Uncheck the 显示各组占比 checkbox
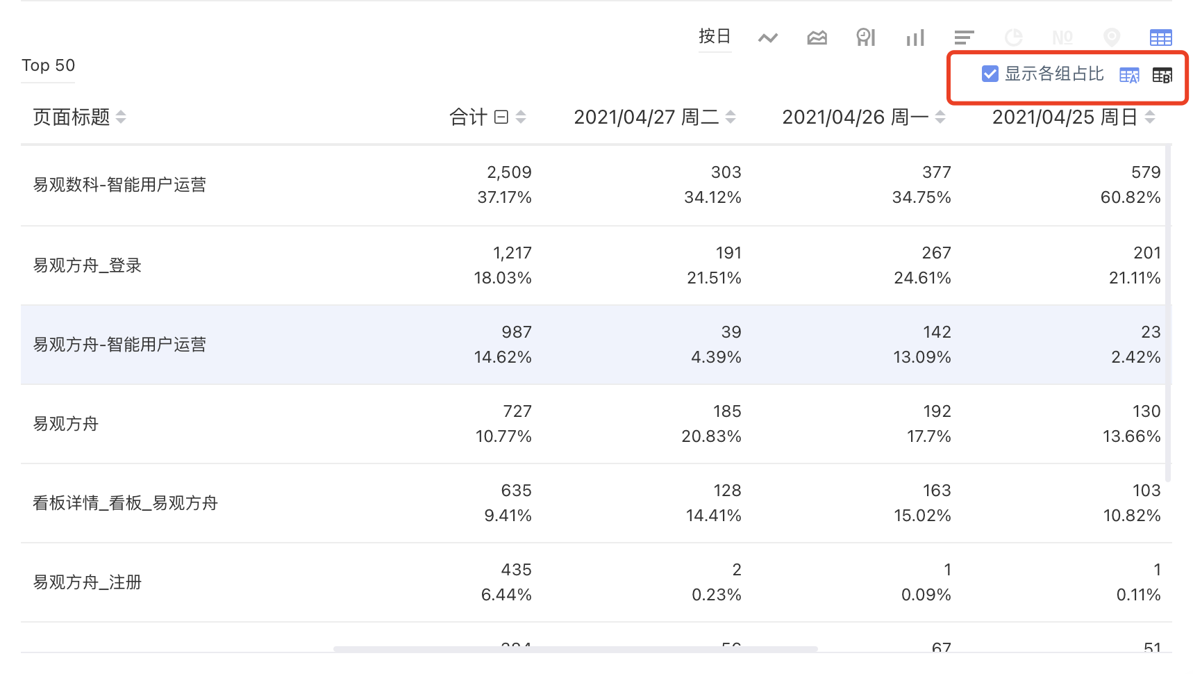Image resolution: width=1193 pixels, height=674 pixels. coord(990,74)
